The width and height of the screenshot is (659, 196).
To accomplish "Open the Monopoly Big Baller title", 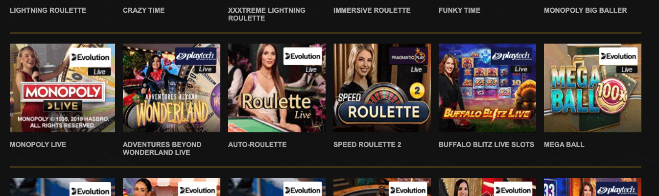I will (x=585, y=10).
